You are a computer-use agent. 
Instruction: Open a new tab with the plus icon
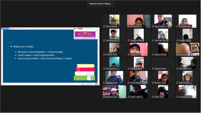tap(30, 28)
